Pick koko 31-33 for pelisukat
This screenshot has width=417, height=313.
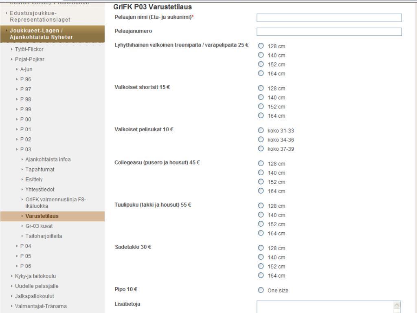[x=261, y=130]
